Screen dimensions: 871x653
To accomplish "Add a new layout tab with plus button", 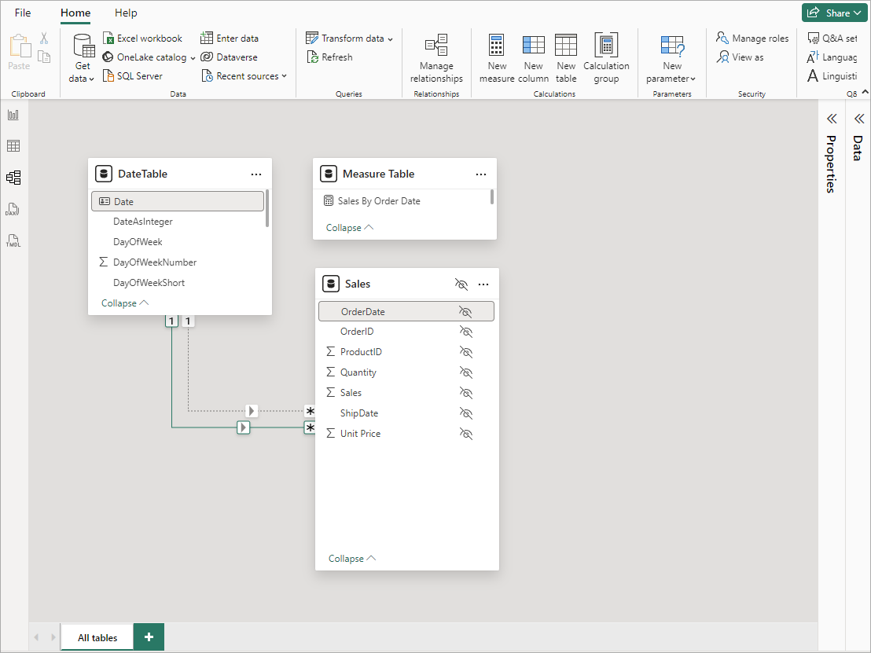I will (149, 636).
